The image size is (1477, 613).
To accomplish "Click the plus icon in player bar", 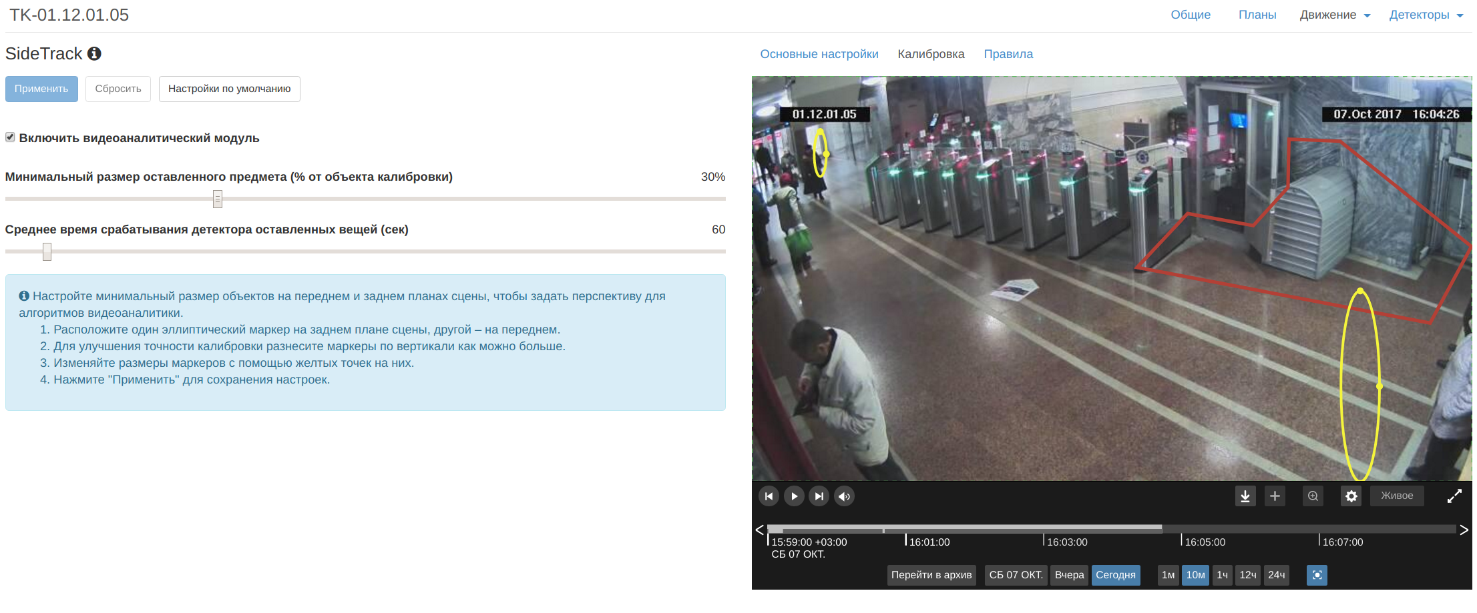I will [x=1275, y=496].
